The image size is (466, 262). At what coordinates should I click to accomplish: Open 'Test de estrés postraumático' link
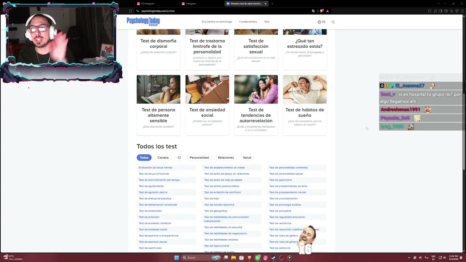pos(221,186)
